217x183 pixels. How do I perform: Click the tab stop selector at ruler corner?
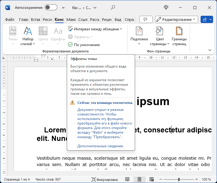point(4,58)
